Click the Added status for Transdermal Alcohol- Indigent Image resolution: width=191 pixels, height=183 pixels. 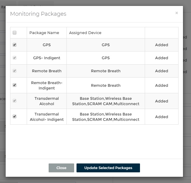coord(161,117)
